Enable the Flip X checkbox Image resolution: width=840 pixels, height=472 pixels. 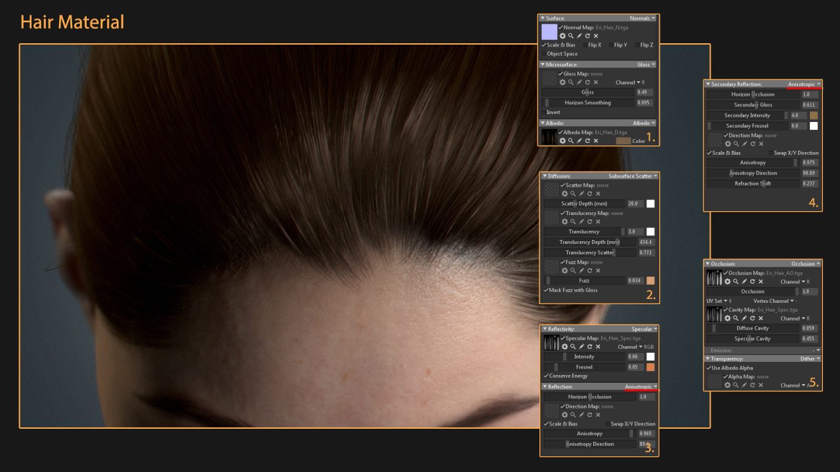pos(585,45)
